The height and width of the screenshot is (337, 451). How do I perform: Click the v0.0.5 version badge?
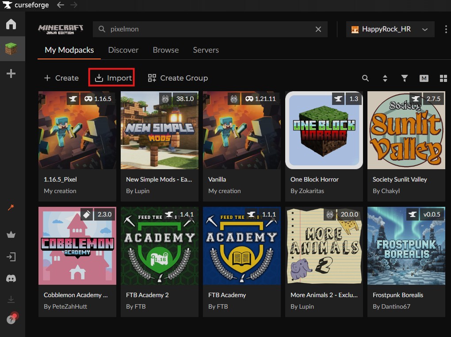(x=432, y=214)
